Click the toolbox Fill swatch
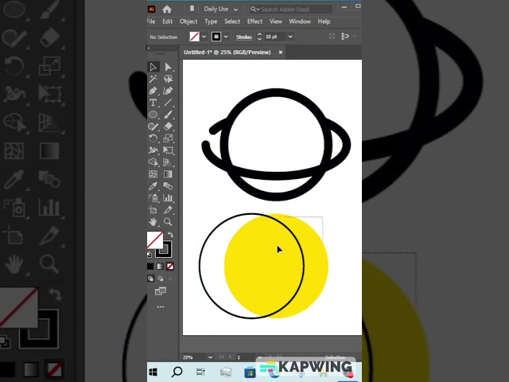509x382 pixels. coord(155,240)
